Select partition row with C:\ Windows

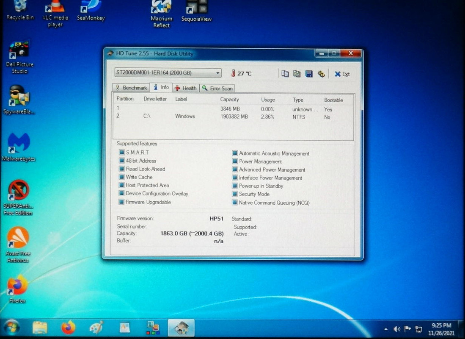233,117
